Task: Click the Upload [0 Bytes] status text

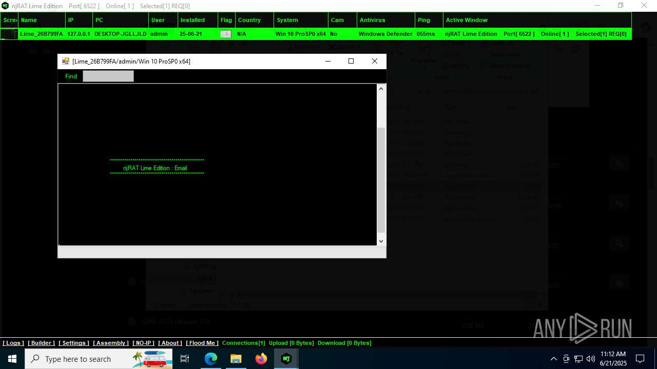Action: 291,343
